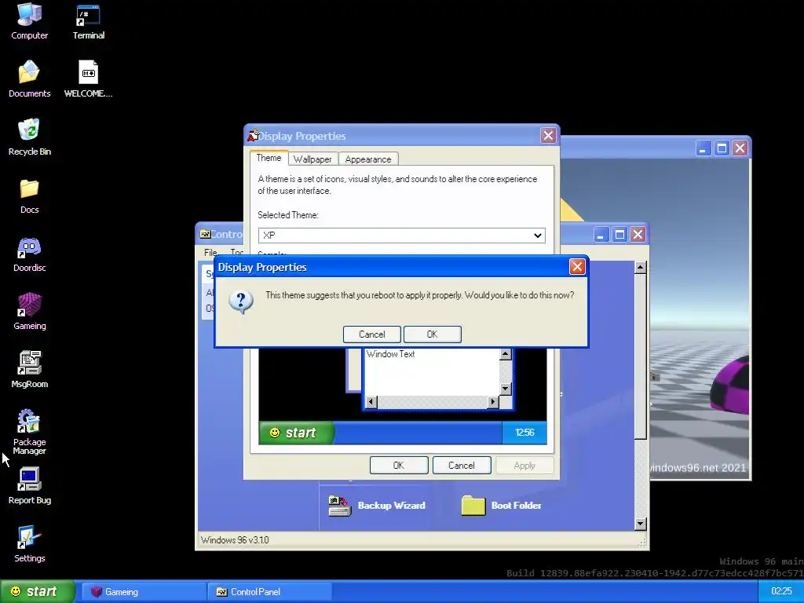This screenshot has height=603, width=804.
Task: Switch to the Theme tab
Action: click(x=269, y=158)
